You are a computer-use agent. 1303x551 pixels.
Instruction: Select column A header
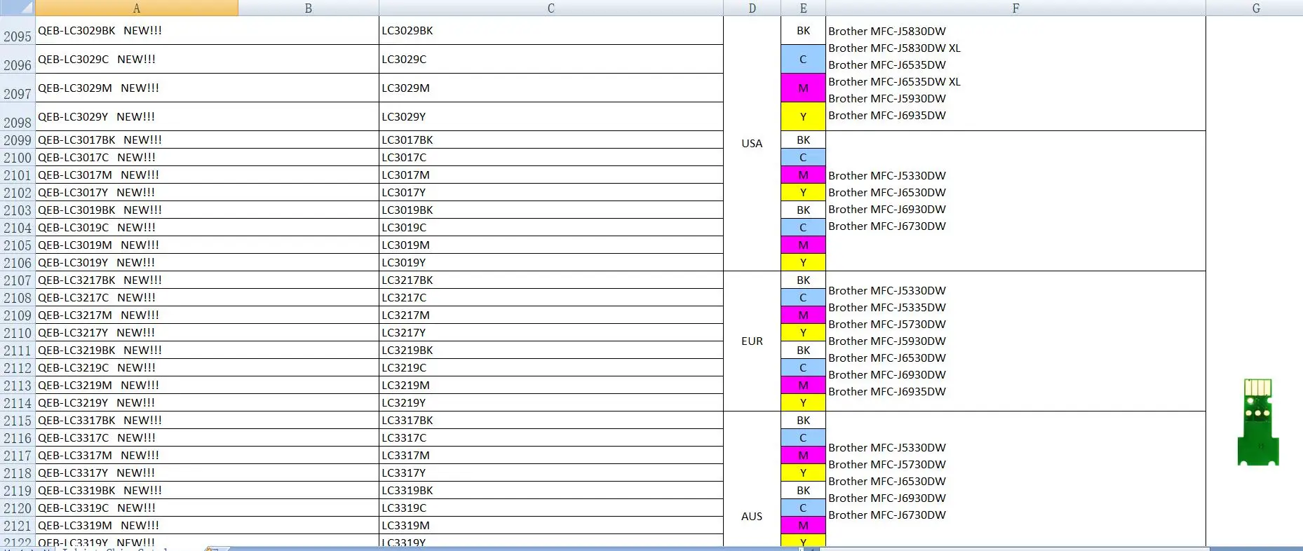(137, 8)
